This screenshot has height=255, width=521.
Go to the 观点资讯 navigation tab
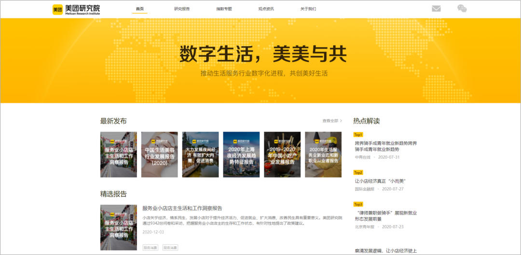266,9
